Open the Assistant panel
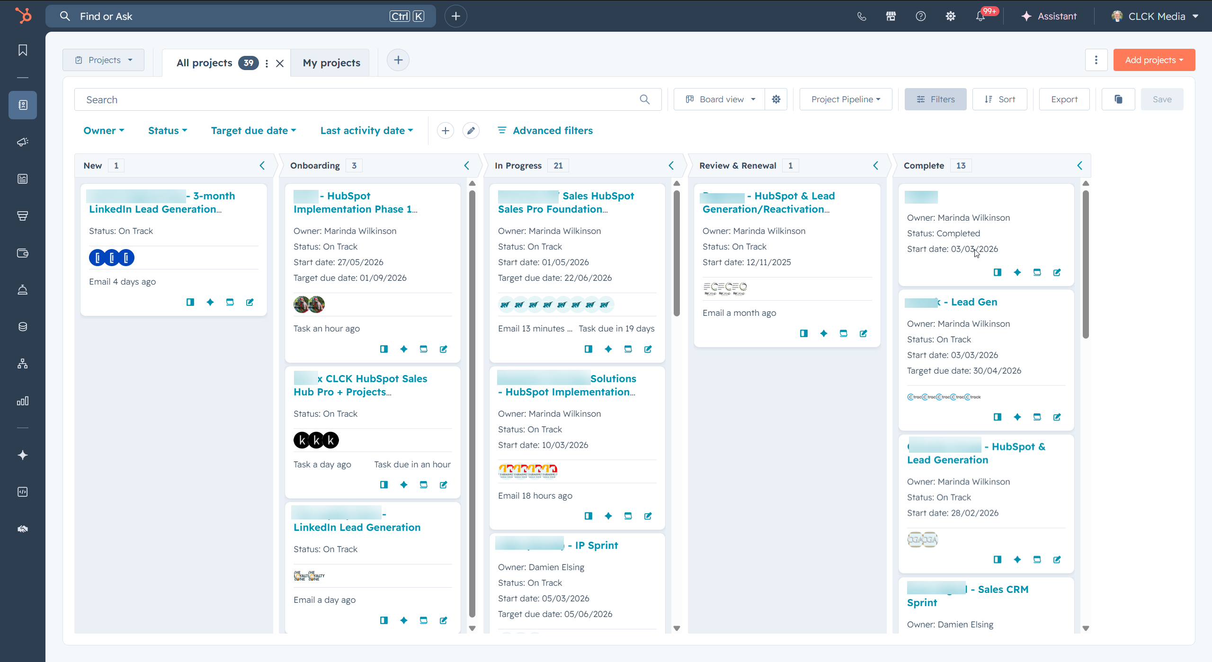This screenshot has height=662, width=1212. click(1049, 16)
